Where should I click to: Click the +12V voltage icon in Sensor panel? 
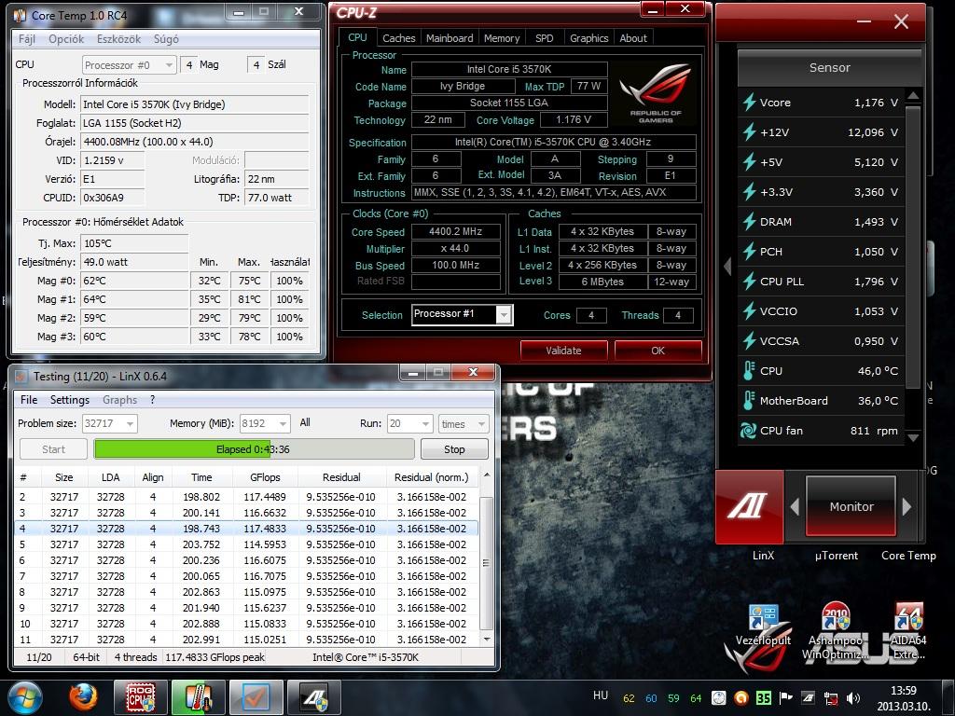[749, 132]
